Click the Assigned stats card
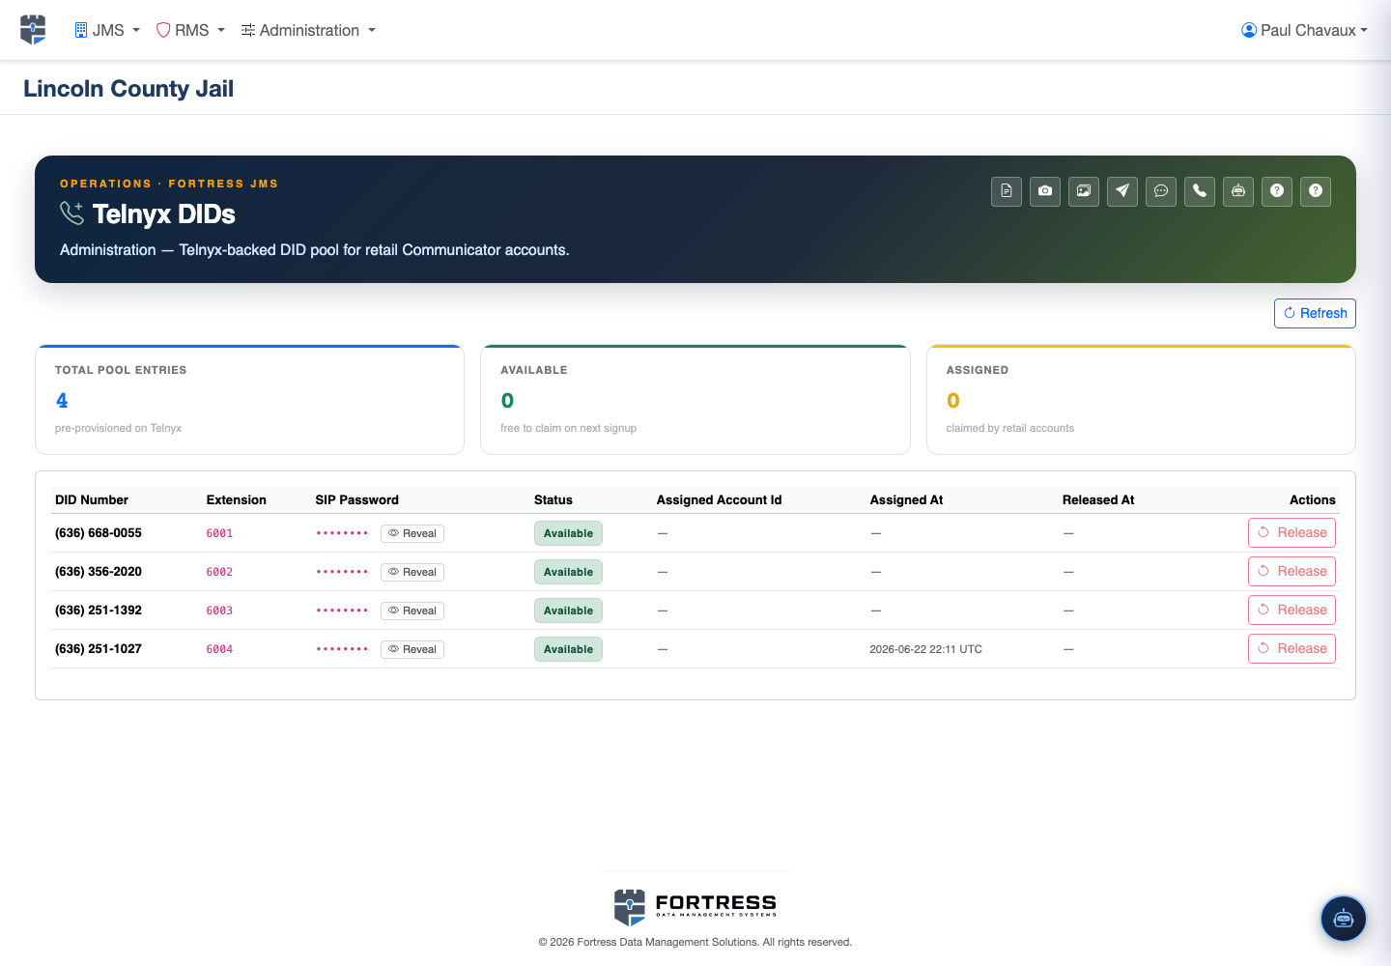 pos(1141,400)
